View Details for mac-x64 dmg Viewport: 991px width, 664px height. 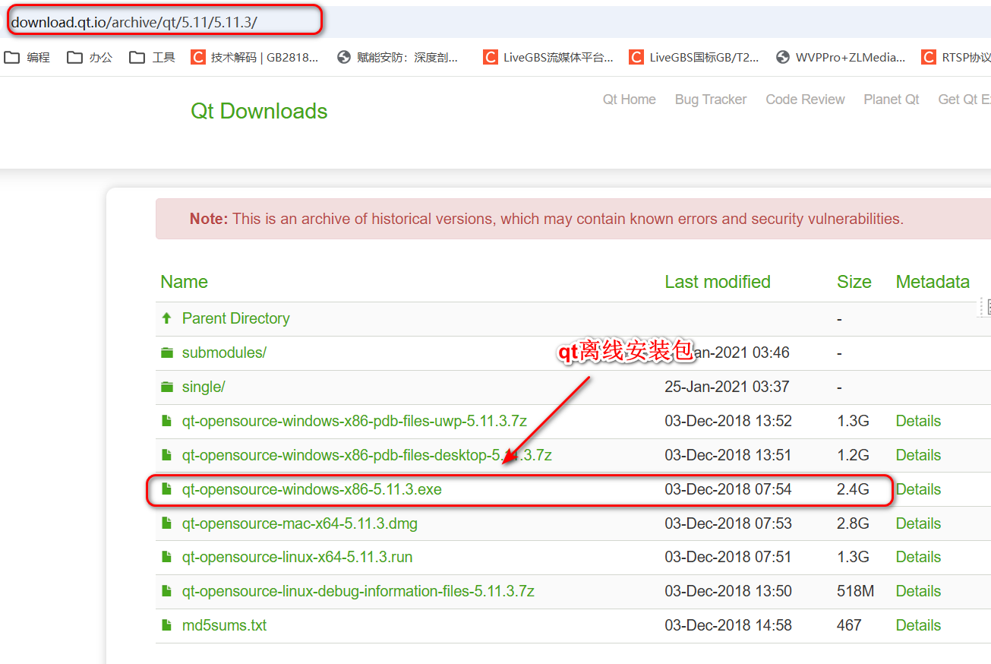[918, 523]
